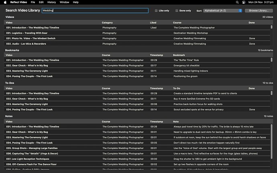This screenshot has width=277, height=173.
Task: Open the History menu
Action: pos(51,2)
